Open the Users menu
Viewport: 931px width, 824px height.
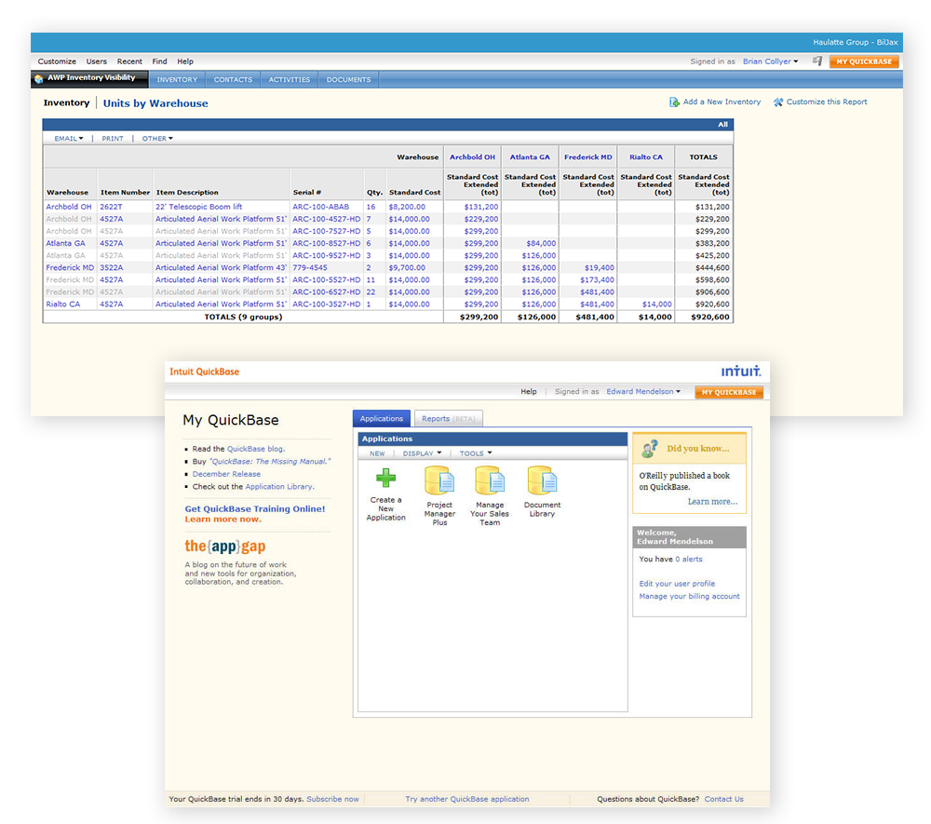click(96, 61)
